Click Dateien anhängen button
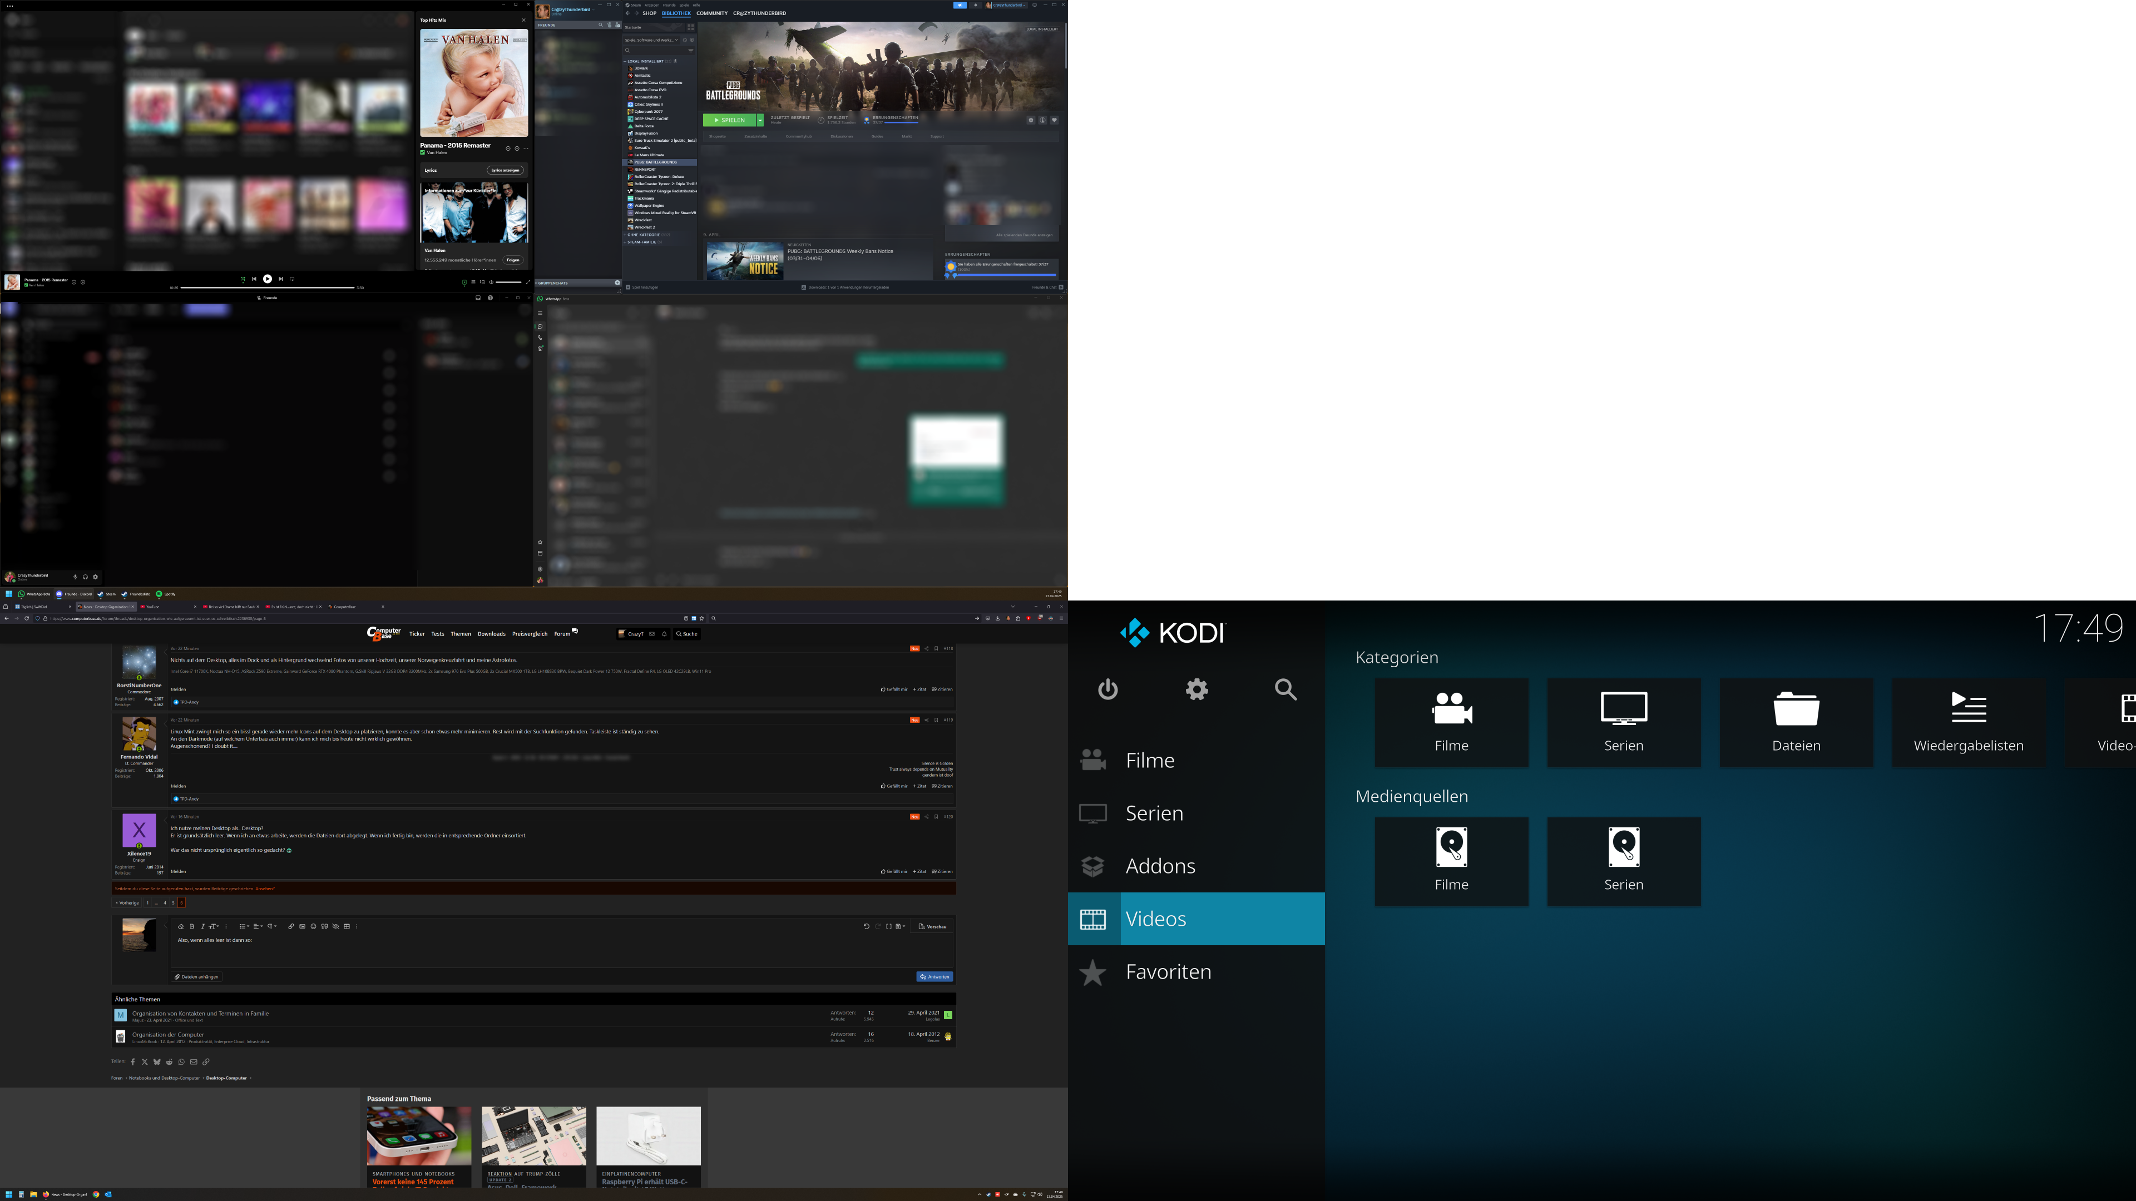Viewport: 2136px width, 1201px height. pos(196,976)
